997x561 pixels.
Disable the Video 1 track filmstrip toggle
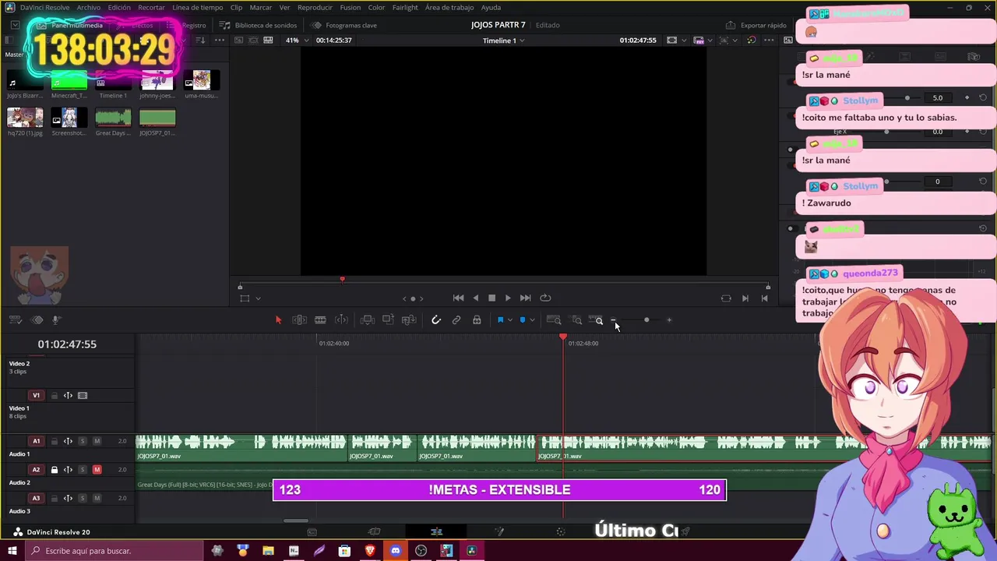(83, 396)
